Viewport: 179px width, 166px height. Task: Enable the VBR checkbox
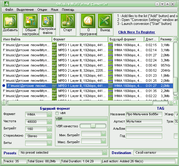[57, 113]
